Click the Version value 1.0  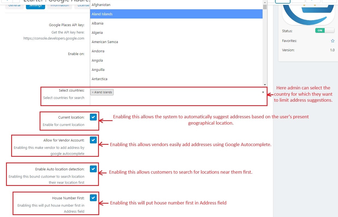pos(332,50)
